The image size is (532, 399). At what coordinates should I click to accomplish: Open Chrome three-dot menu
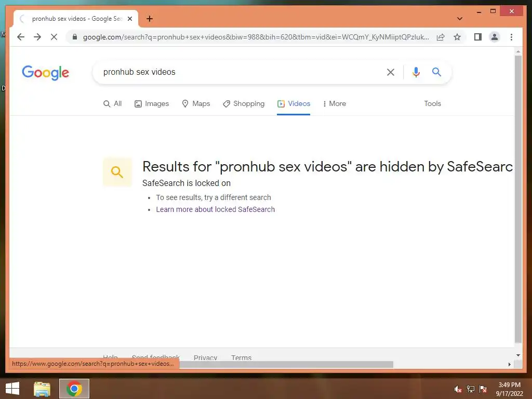coord(511,37)
